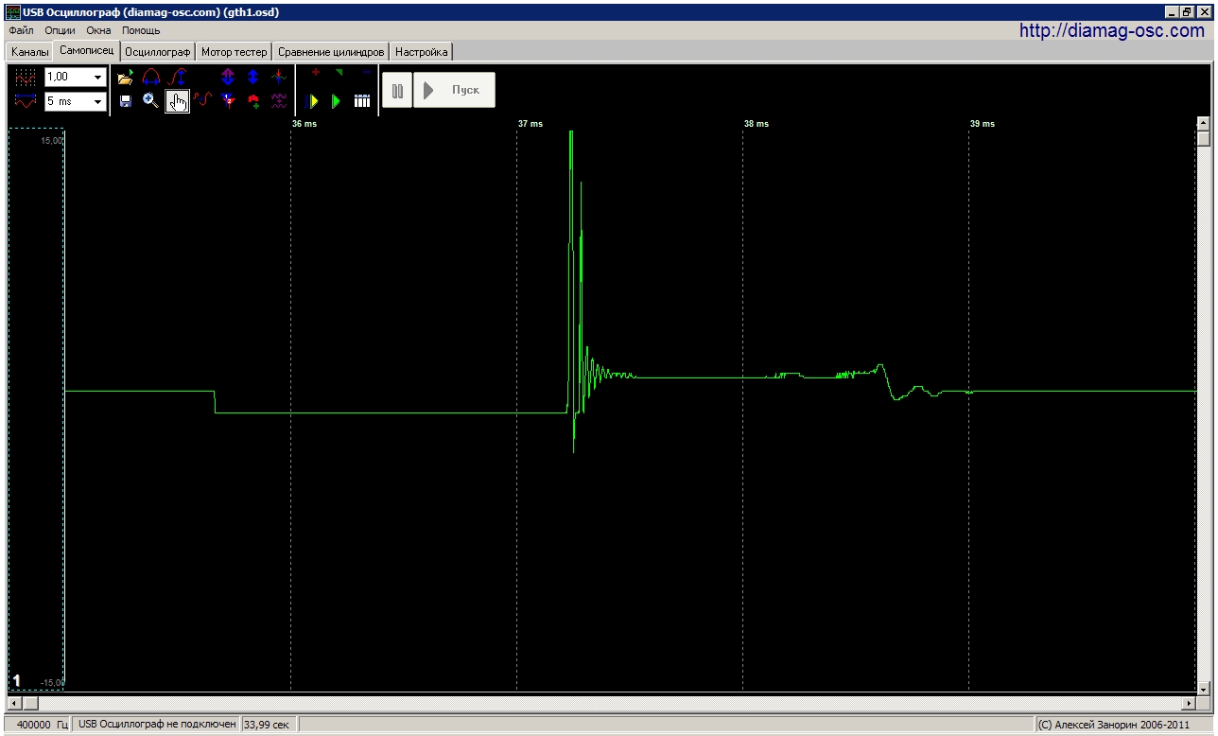Select the hand pan tool

click(177, 101)
